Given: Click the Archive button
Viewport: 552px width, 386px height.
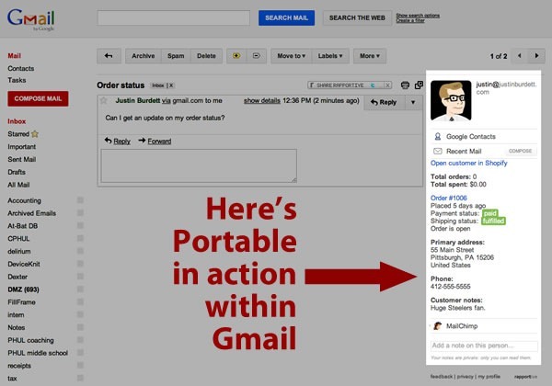Looking at the screenshot, I should click(144, 56).
